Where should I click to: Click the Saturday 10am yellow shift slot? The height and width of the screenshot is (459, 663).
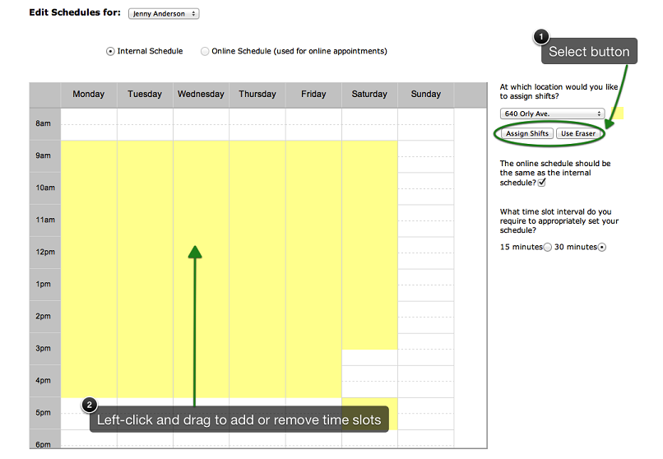click(x=369, y=188)
